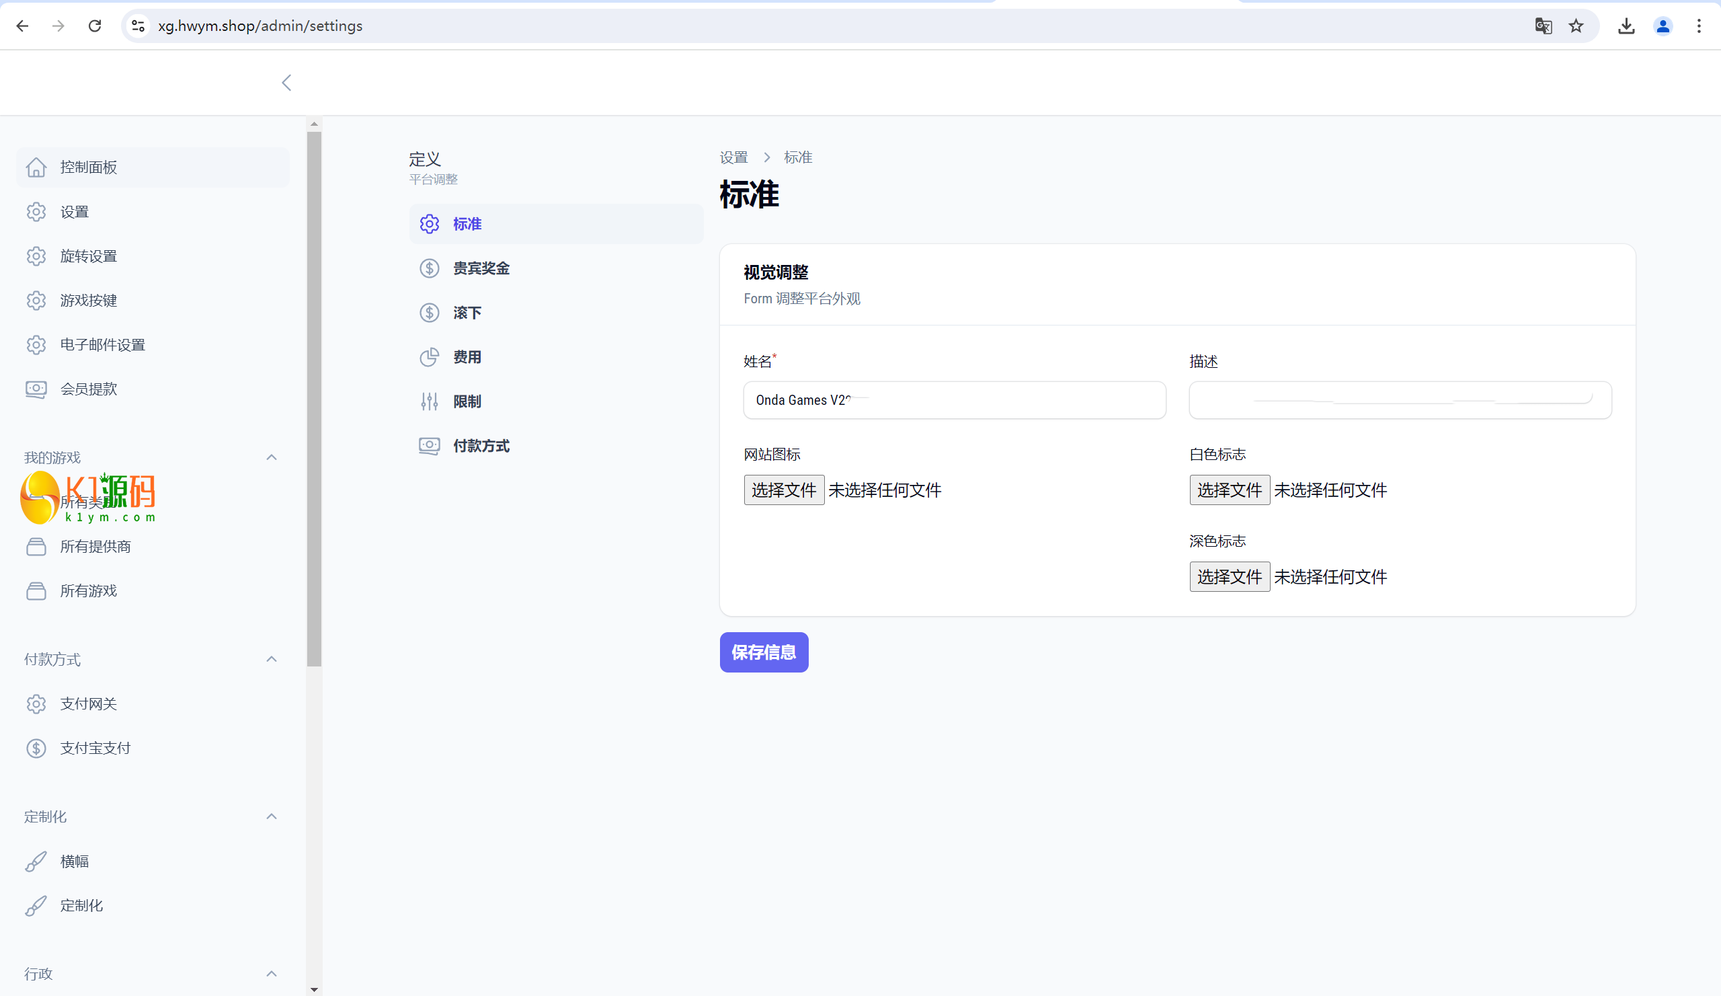1721x996 pixels.
Task: Click the Google Translate icon in address bar
Action: click(1543, 26)
